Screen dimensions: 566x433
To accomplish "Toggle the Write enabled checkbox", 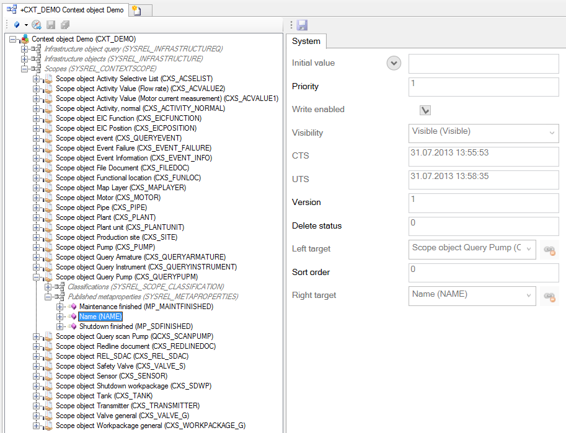I will (x=425, y=110).
